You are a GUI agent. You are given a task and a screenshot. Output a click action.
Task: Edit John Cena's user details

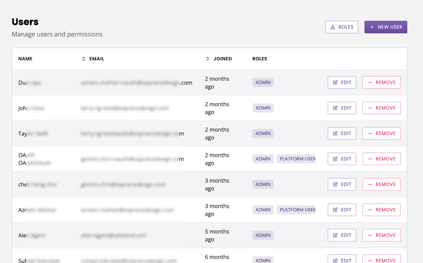(342, 108)
